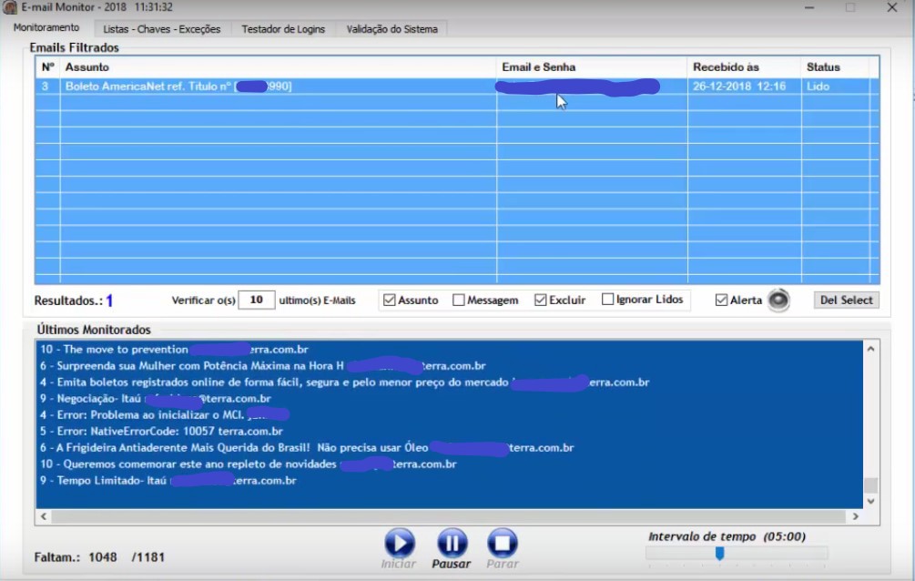
Task: Click the Recebido às column header
Action: point(726,67)
